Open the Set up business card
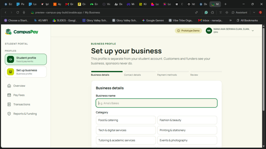This screenshot has width=266, height=149. coord(26,72)
